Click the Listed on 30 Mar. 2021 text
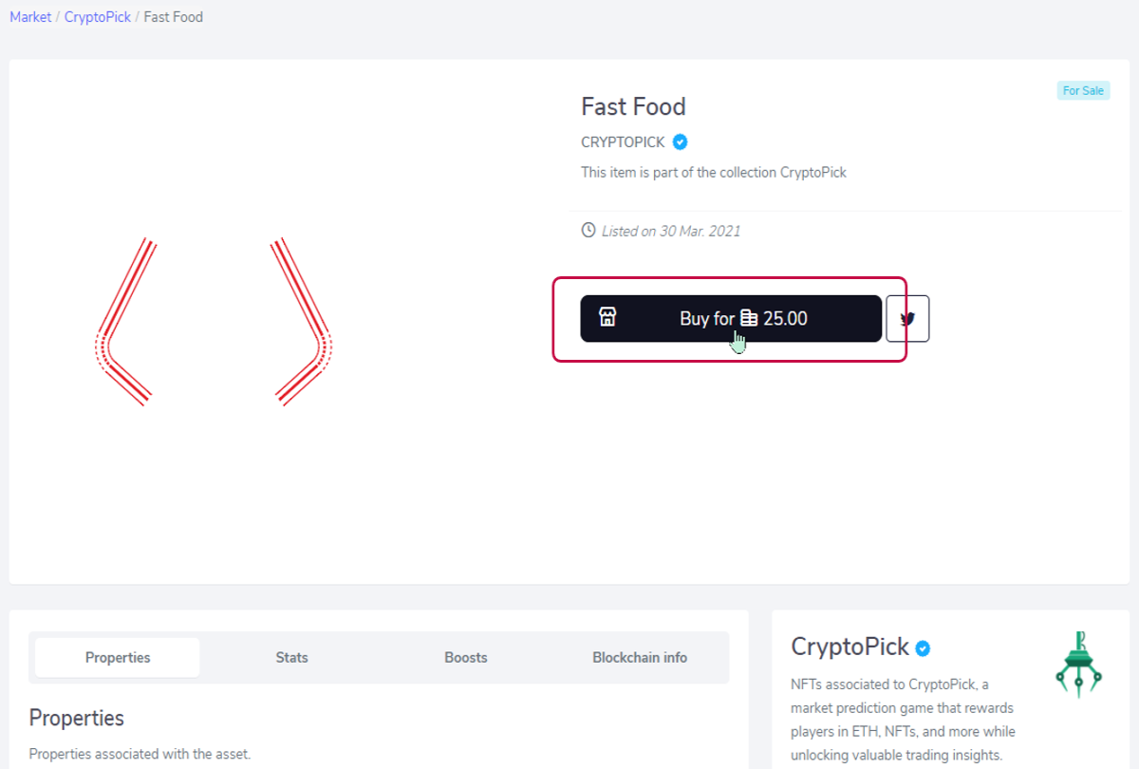This screenshot has height=769, width=1139. [671, 231]
